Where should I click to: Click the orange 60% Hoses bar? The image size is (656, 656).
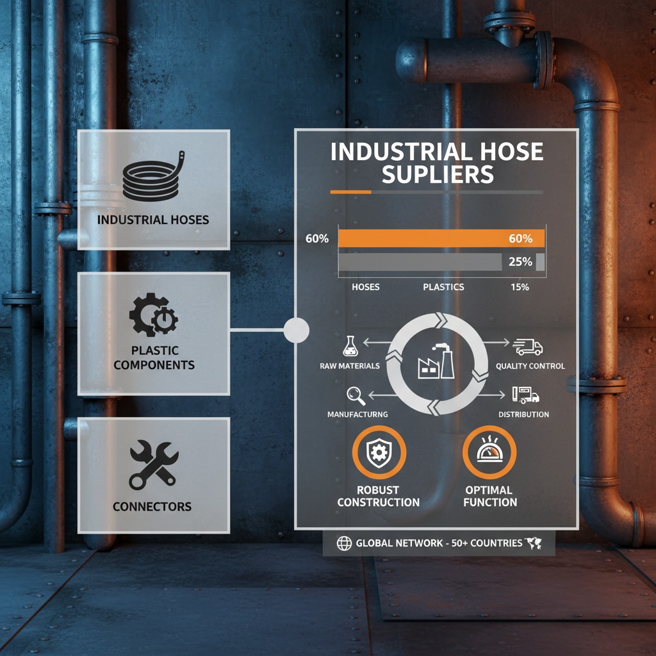439,237
